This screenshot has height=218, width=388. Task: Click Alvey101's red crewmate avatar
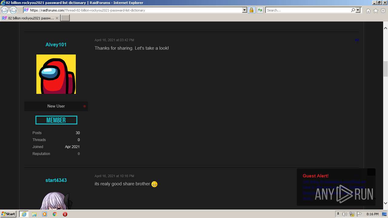56,74
